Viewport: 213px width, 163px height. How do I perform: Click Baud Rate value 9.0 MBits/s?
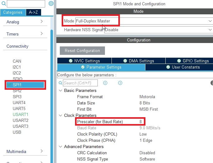150,128
